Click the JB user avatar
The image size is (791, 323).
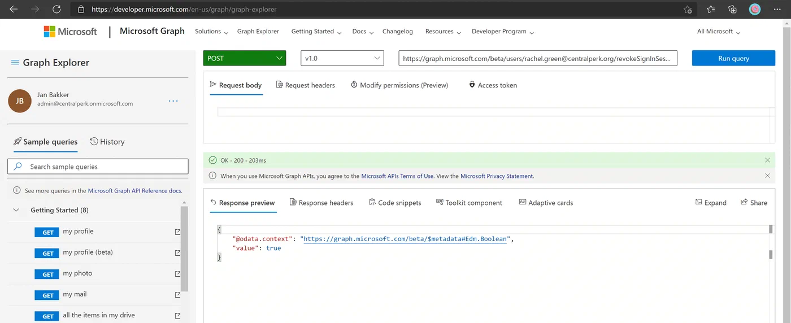click(20, 101)
